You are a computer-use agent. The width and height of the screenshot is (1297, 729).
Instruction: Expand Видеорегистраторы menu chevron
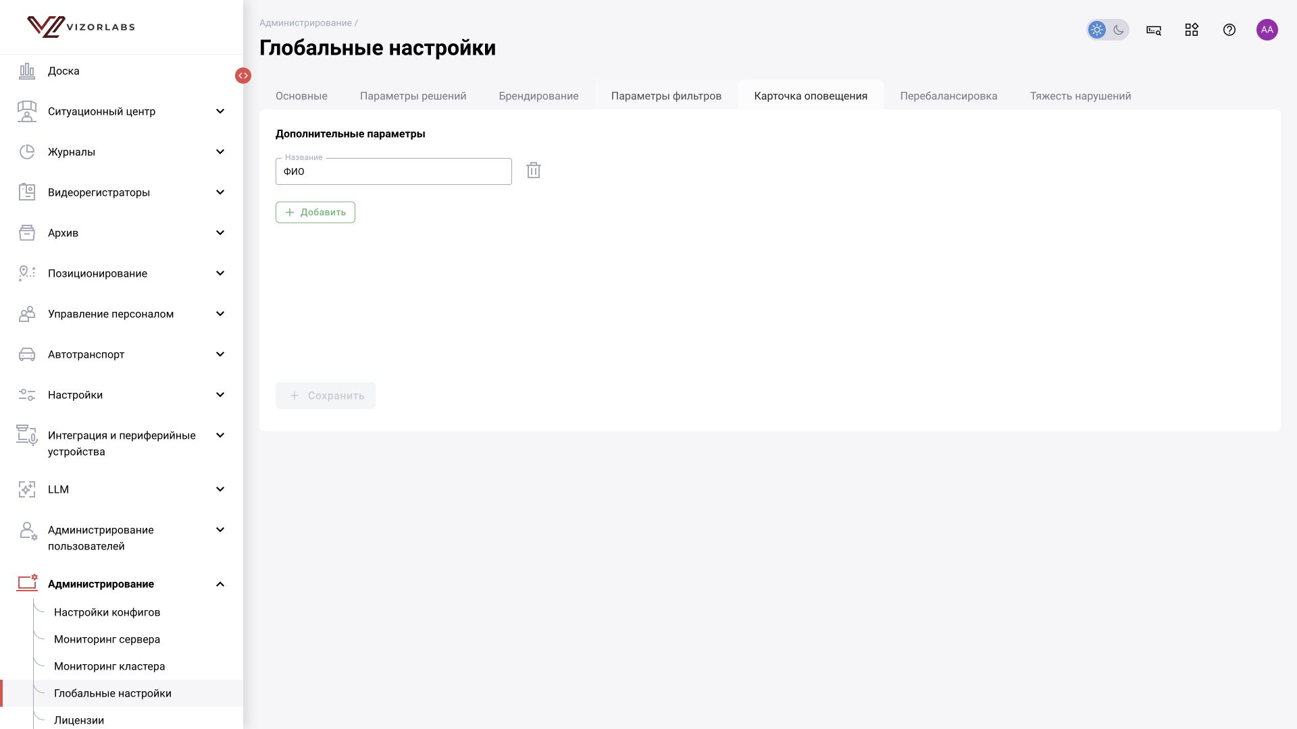click(220, 192)
